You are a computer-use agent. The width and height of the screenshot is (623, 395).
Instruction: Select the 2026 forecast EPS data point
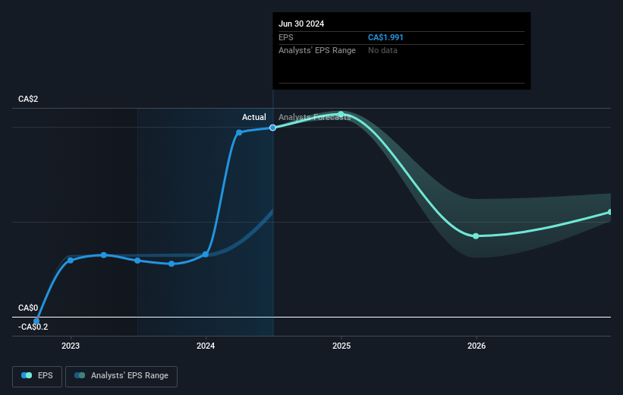(x=476, y=236)
